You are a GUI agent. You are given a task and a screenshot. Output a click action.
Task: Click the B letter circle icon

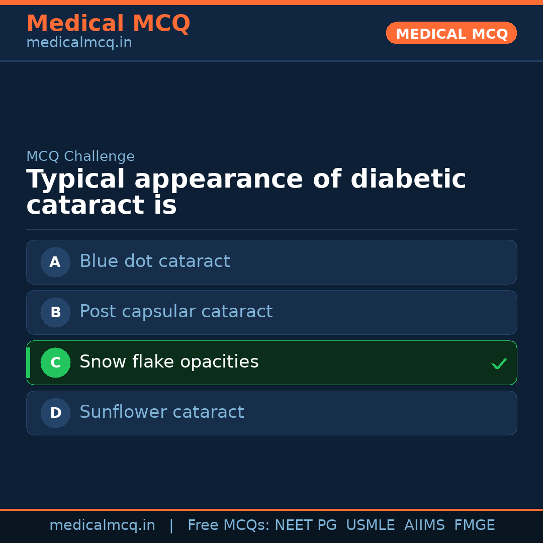pyautogui.click(x=55, y=312)
